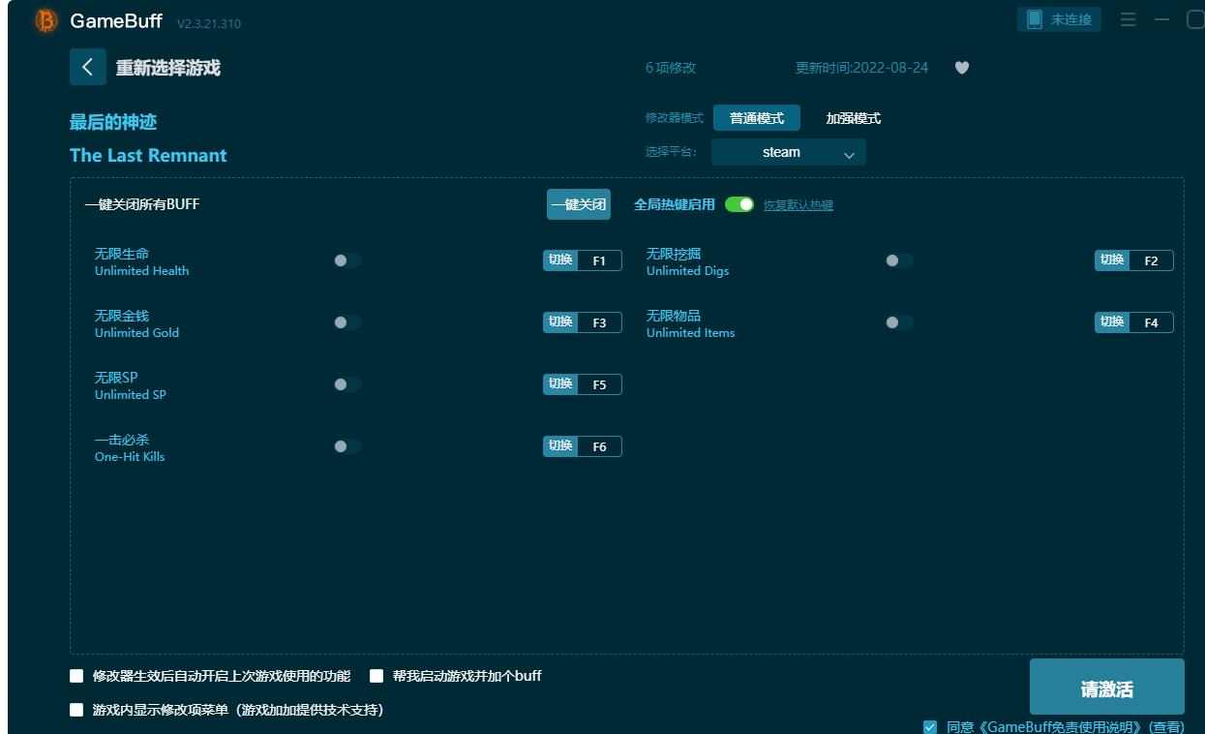The width and height of the screenshot is (1205, 734).
Task: Open the hamburger menu at top right
Action: pos(1128,18)
